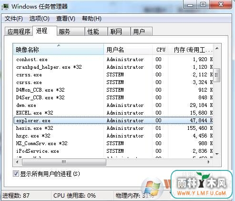Click the horizontal scrollbar thumb
Viewport: 235px width, 201px height.
(64, 162)
